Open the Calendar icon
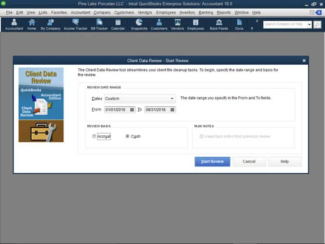This screenshot has width=325, height=244. [x=118, y=24]
